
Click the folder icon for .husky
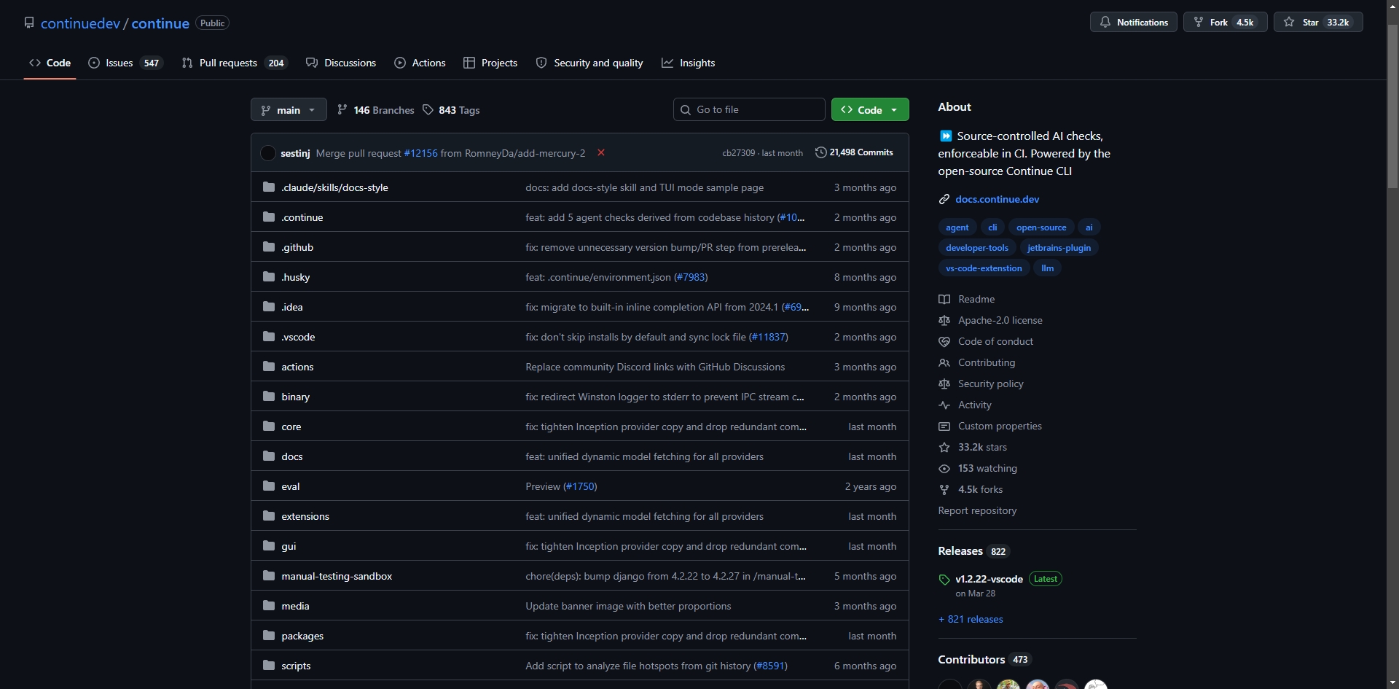click(x=269, y=277)
